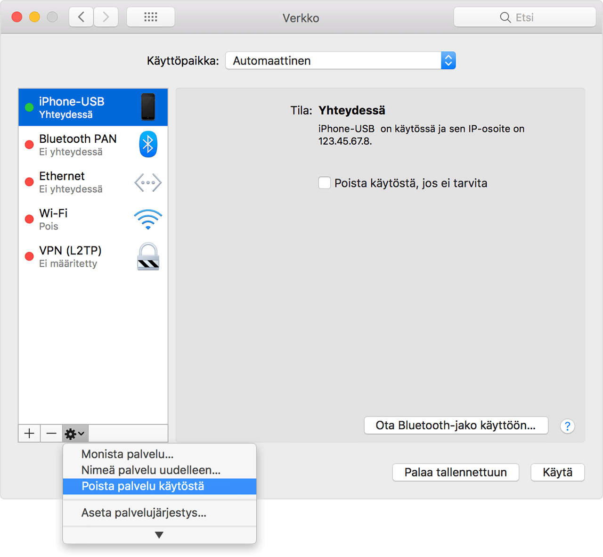Add a new service with plus button
Image resolution: width=603 pixels, height=557 pixels.
(x=29, y=434)
